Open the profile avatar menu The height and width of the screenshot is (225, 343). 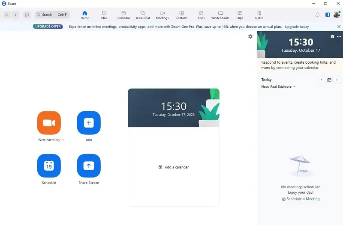pyautogui.click(x=337, y=15)
